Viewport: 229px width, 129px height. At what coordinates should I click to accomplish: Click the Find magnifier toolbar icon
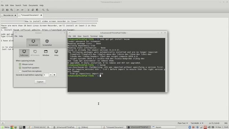(43, 10)
